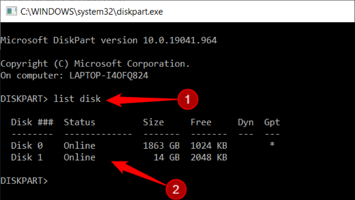This screenshot has height=200, width=355.
Task: Select the Disk 1 label
Action: pos(27,157)
